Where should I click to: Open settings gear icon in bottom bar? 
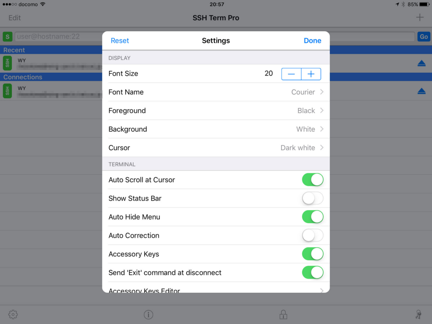coord(13,314)
